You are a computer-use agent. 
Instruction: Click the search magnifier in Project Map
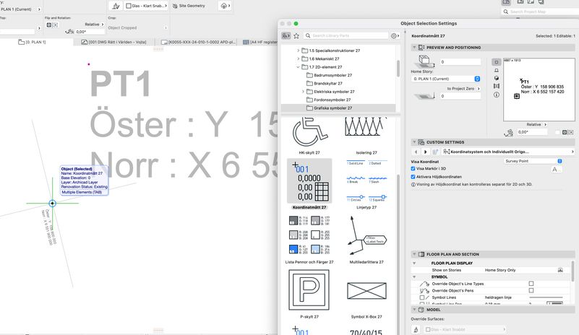coord(506,12)
